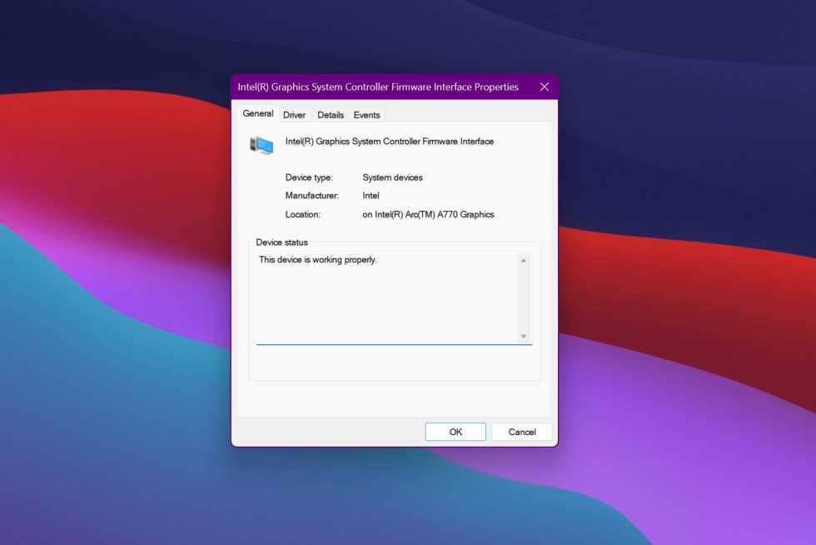This screenshot has width=816, height=545.
Task: Click the 'Location:' label
Action: (302, 215)
